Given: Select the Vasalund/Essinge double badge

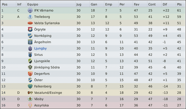Looking at the screenshot, I should [x=30, y=93].
